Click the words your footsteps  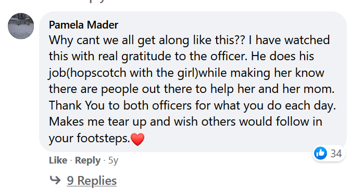[90, 138]
